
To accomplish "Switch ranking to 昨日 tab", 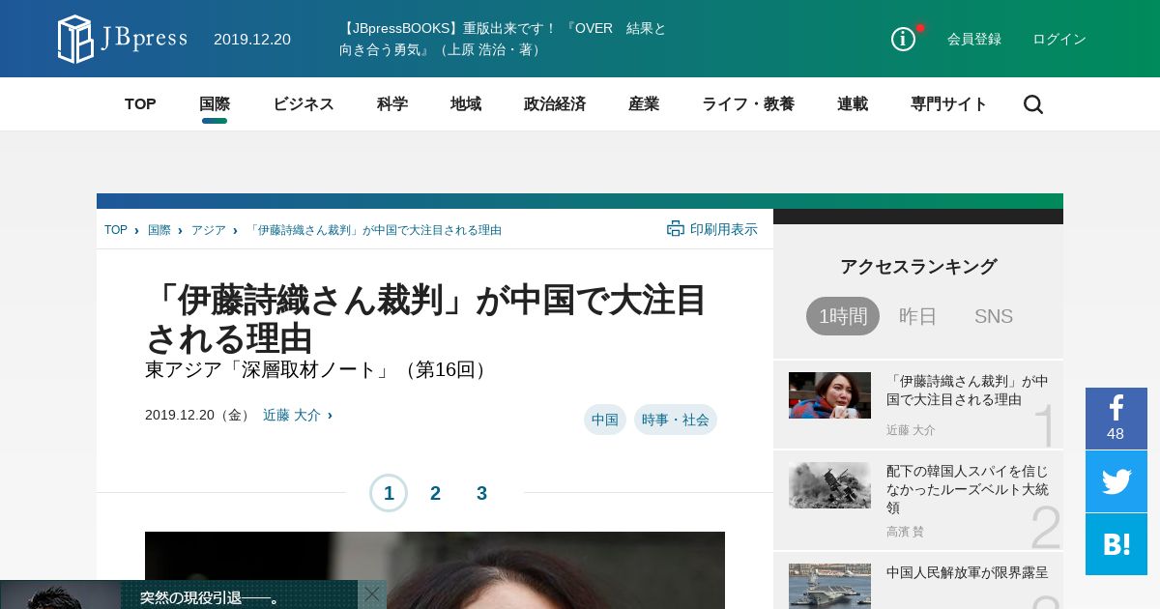I will click(918, 316).
